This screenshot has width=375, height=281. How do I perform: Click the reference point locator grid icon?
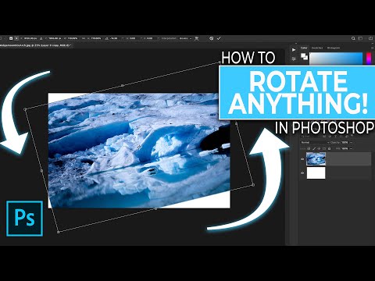pos(16,38)
